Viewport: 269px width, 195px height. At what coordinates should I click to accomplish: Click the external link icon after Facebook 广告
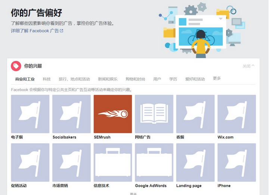coord(61,31)
